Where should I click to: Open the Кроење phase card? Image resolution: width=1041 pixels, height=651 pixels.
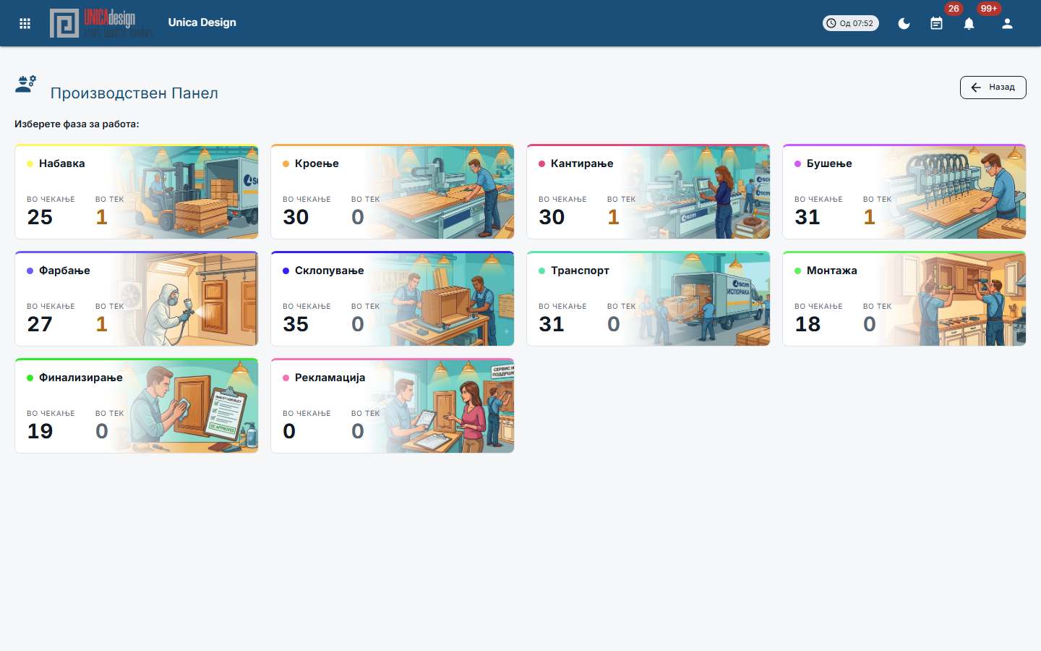pyautogui.click(x=393, y=192)
